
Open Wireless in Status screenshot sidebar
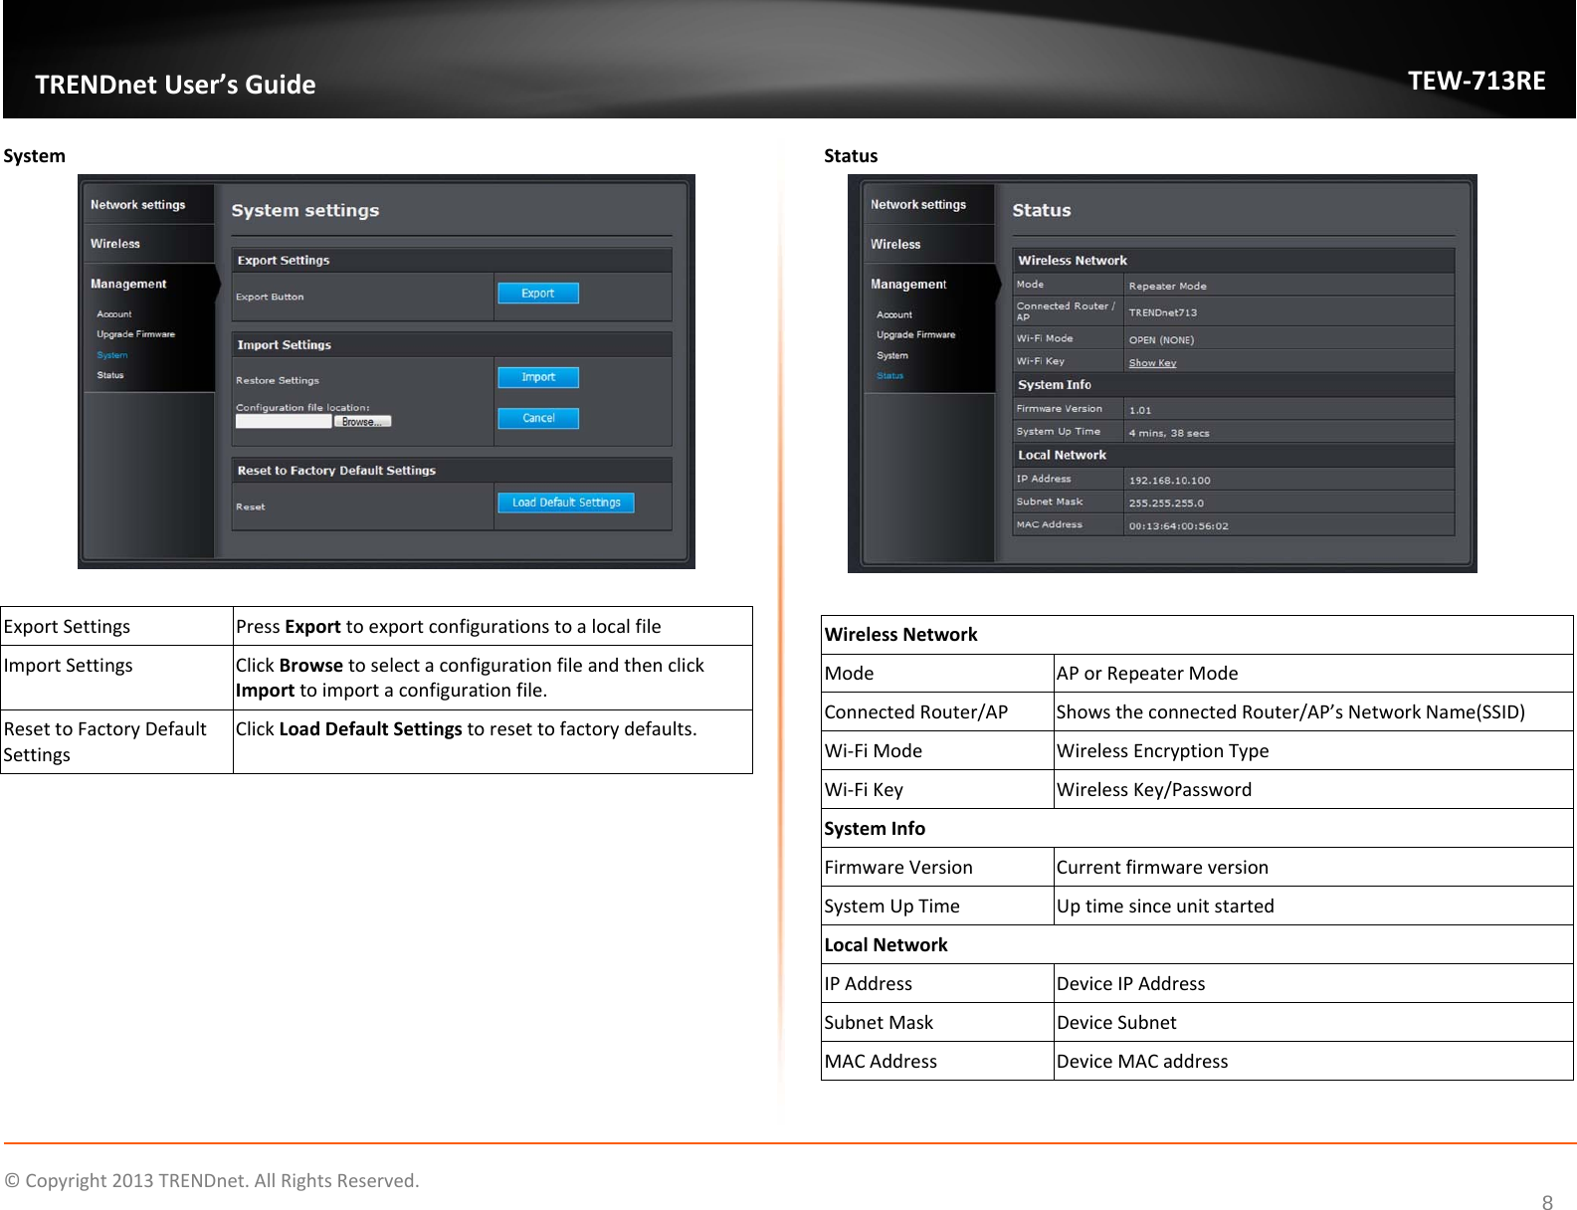pyautogui.click(x=895, y=244)
